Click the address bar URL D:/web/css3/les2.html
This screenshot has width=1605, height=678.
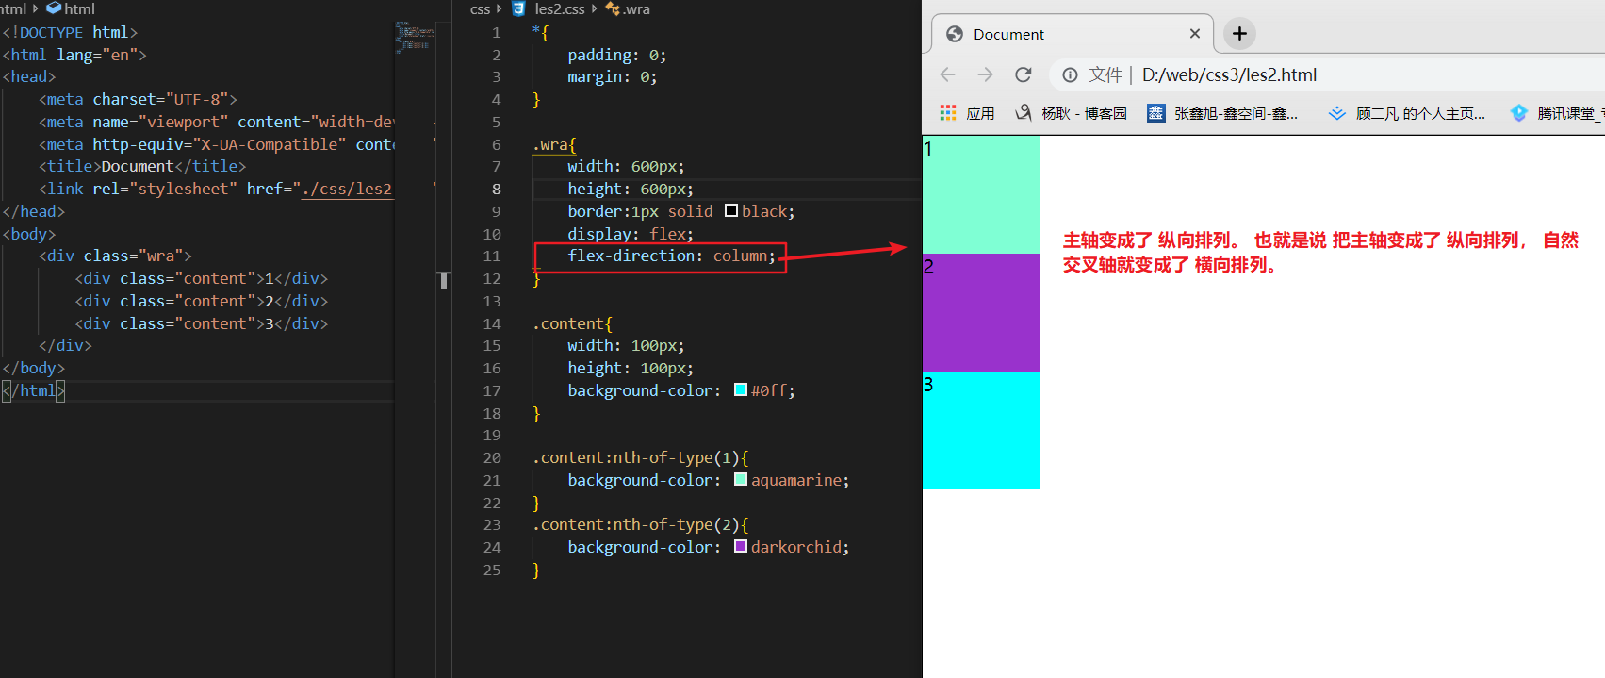click(1229, 74)
